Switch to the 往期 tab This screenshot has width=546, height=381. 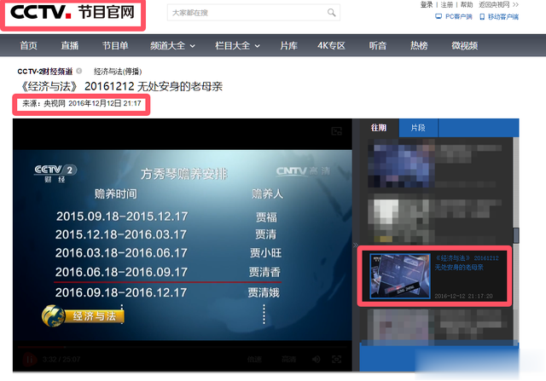(x=379, y=128)
